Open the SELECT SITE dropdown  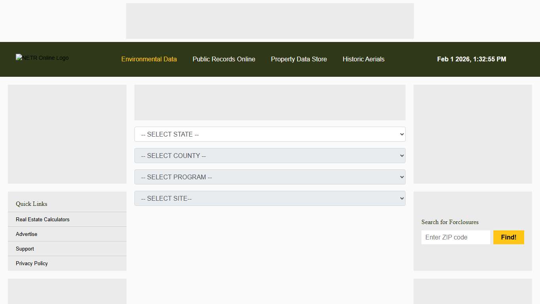click(x=270, y=198)
